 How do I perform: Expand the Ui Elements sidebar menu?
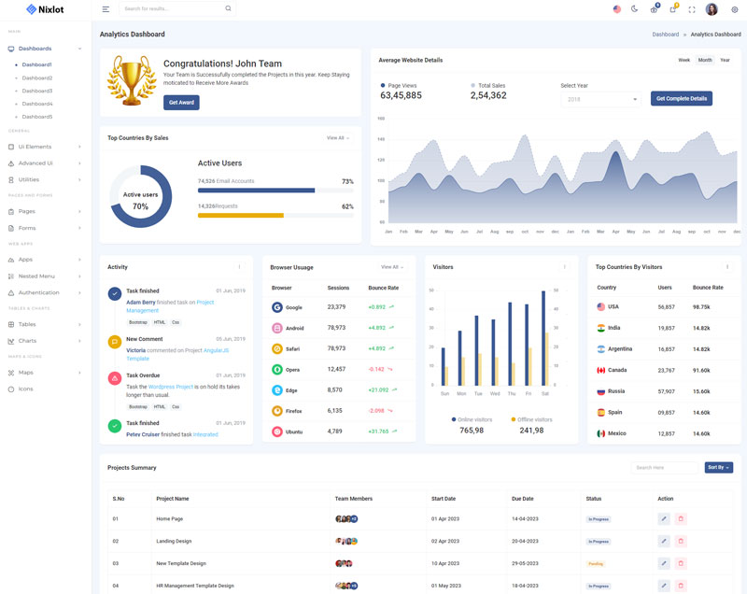[47, 147]
